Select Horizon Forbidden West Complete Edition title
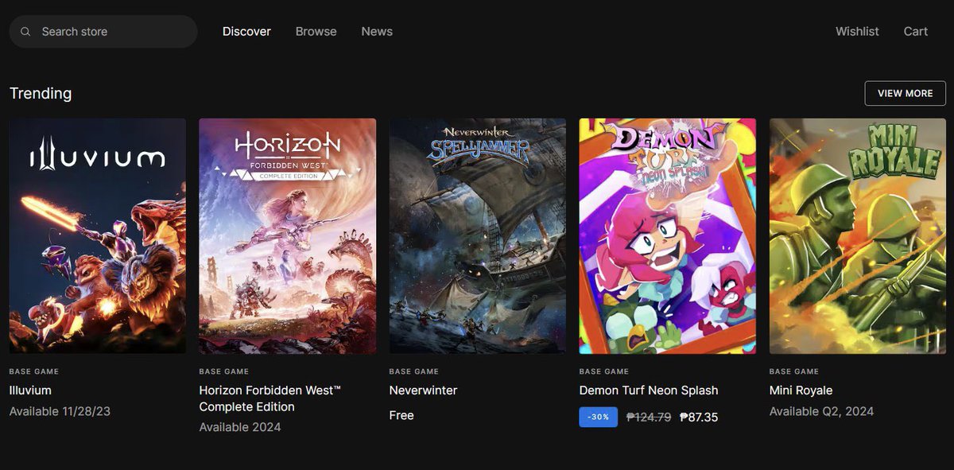The image size is (954, 470). [x=270, y=398]
